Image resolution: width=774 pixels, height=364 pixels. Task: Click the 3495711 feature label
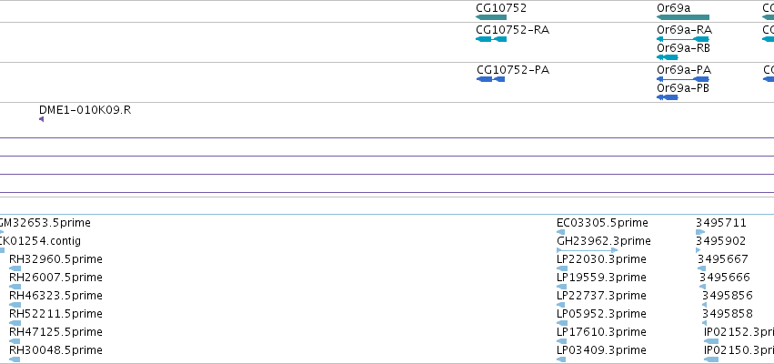pos(721,223)
